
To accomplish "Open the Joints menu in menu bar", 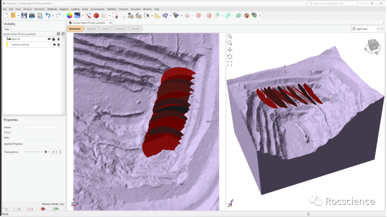I will 85,9.
